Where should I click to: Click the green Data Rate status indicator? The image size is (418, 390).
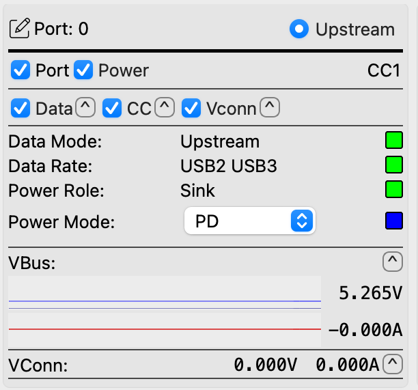(393, 165)
